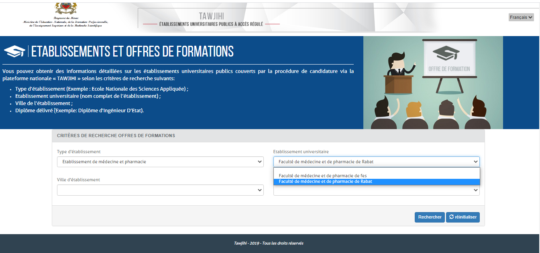Click the Etablissements et offres de formations heading
This screenshot has height=253, width=540.
pos(132,51)
